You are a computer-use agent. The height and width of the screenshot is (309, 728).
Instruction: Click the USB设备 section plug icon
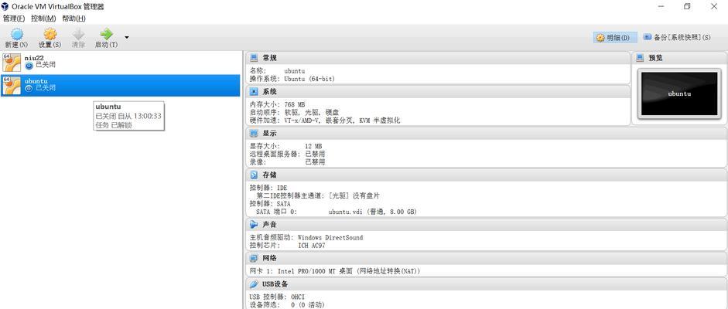tap(254, 284)
